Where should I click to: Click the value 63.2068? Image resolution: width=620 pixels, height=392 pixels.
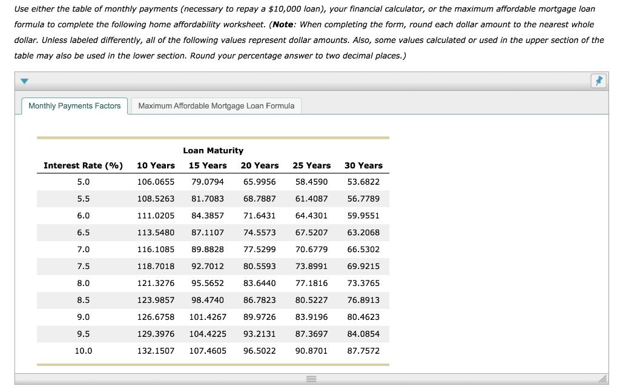(363, 233)
